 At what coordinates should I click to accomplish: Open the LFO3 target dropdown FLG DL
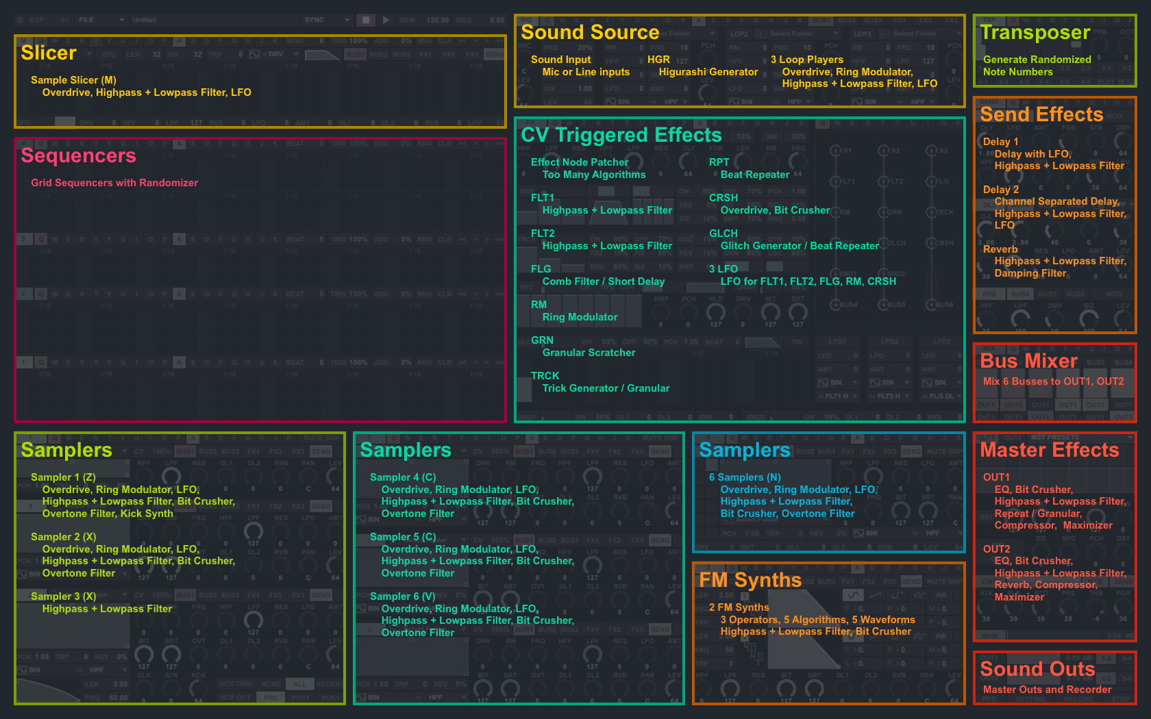(941, 396)
